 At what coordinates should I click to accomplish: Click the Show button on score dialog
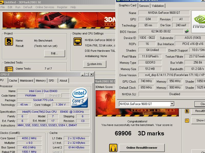198,120
